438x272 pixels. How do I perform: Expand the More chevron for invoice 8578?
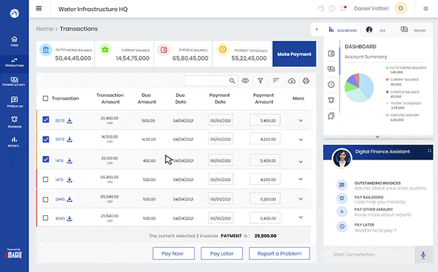tap(301, 120)
